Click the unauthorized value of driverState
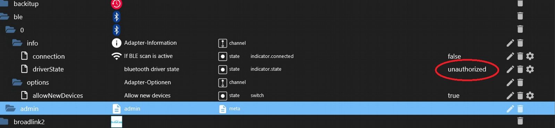The height and width of the screenshot is (128, 555). [467, 69]
